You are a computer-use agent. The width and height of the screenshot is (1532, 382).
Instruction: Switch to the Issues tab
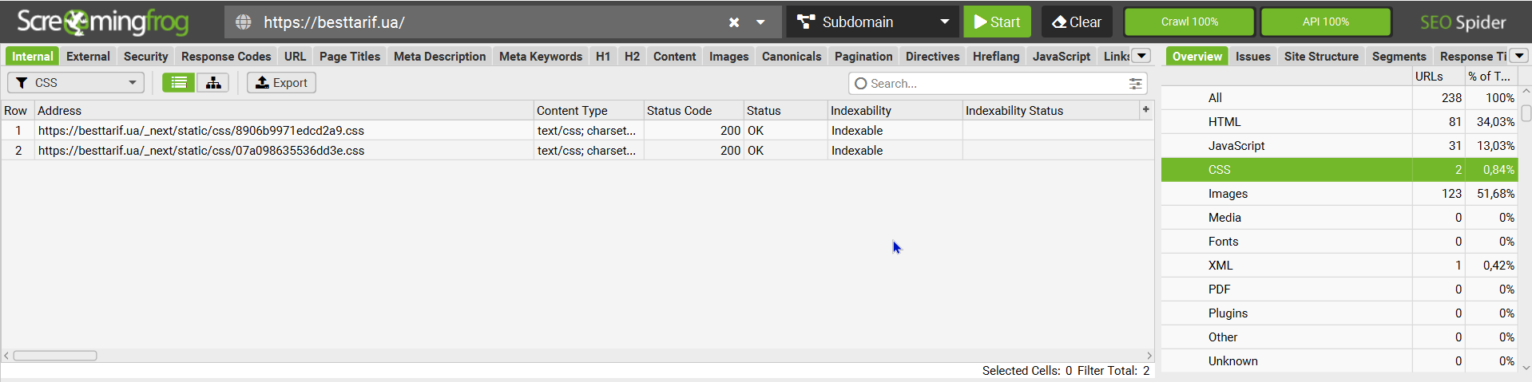tap(1252, 57)
